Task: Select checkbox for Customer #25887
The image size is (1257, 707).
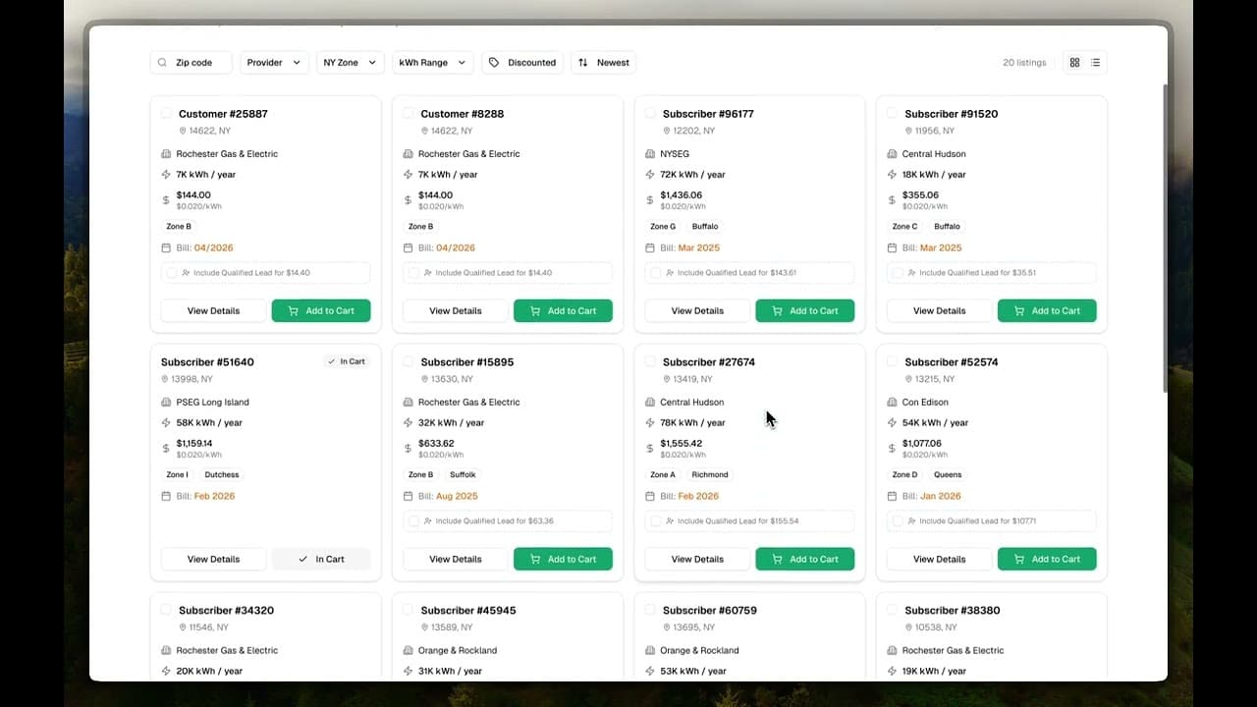Action: pyautogui.click(x=166, y=113)
